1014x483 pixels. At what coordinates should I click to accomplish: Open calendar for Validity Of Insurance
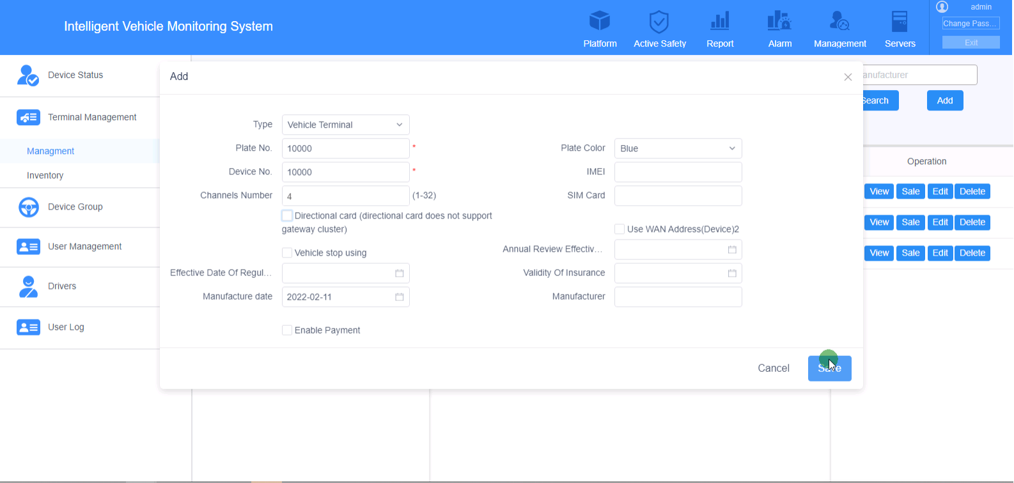(732, 273)
